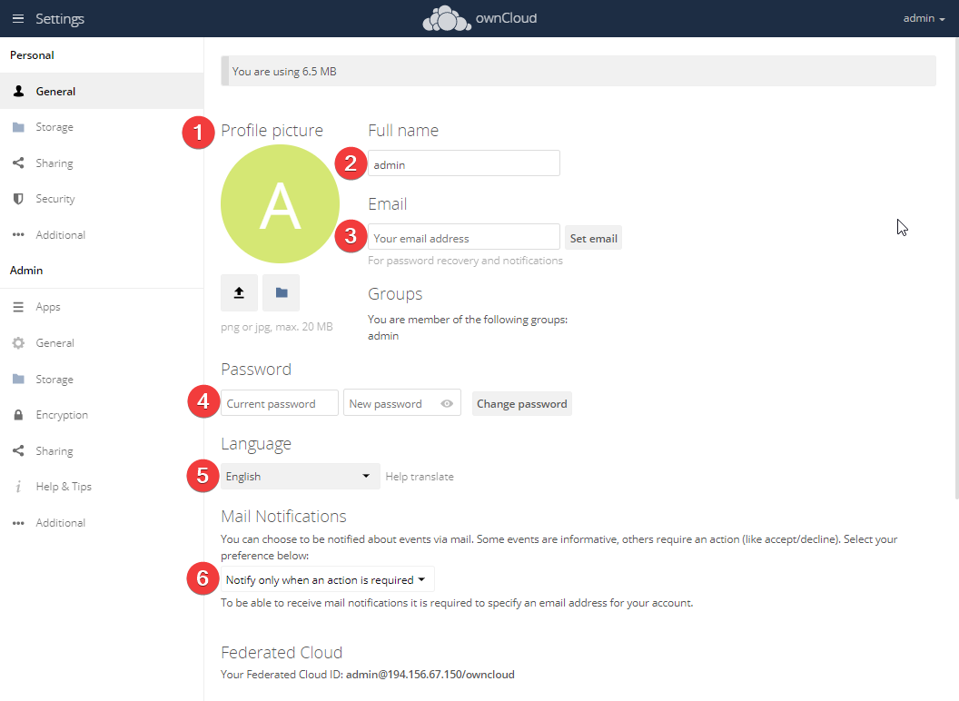This screenshot has width=959, height=701.
Task: Click the Personal Security shield icon
Action: pos(18,199)
